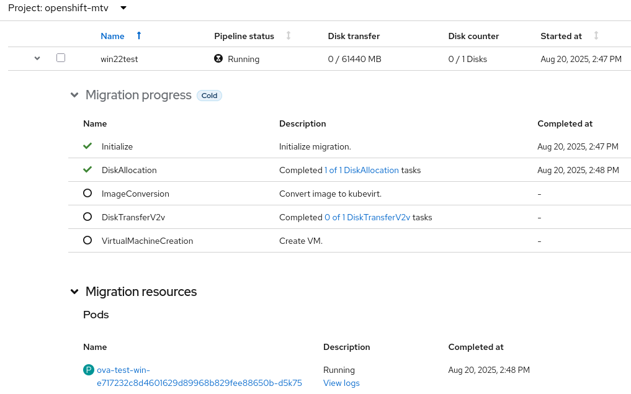This screenshot has height=394, width=631.
Task: Click the pod 'P' badge icon
Action: (x=89, y=370)
